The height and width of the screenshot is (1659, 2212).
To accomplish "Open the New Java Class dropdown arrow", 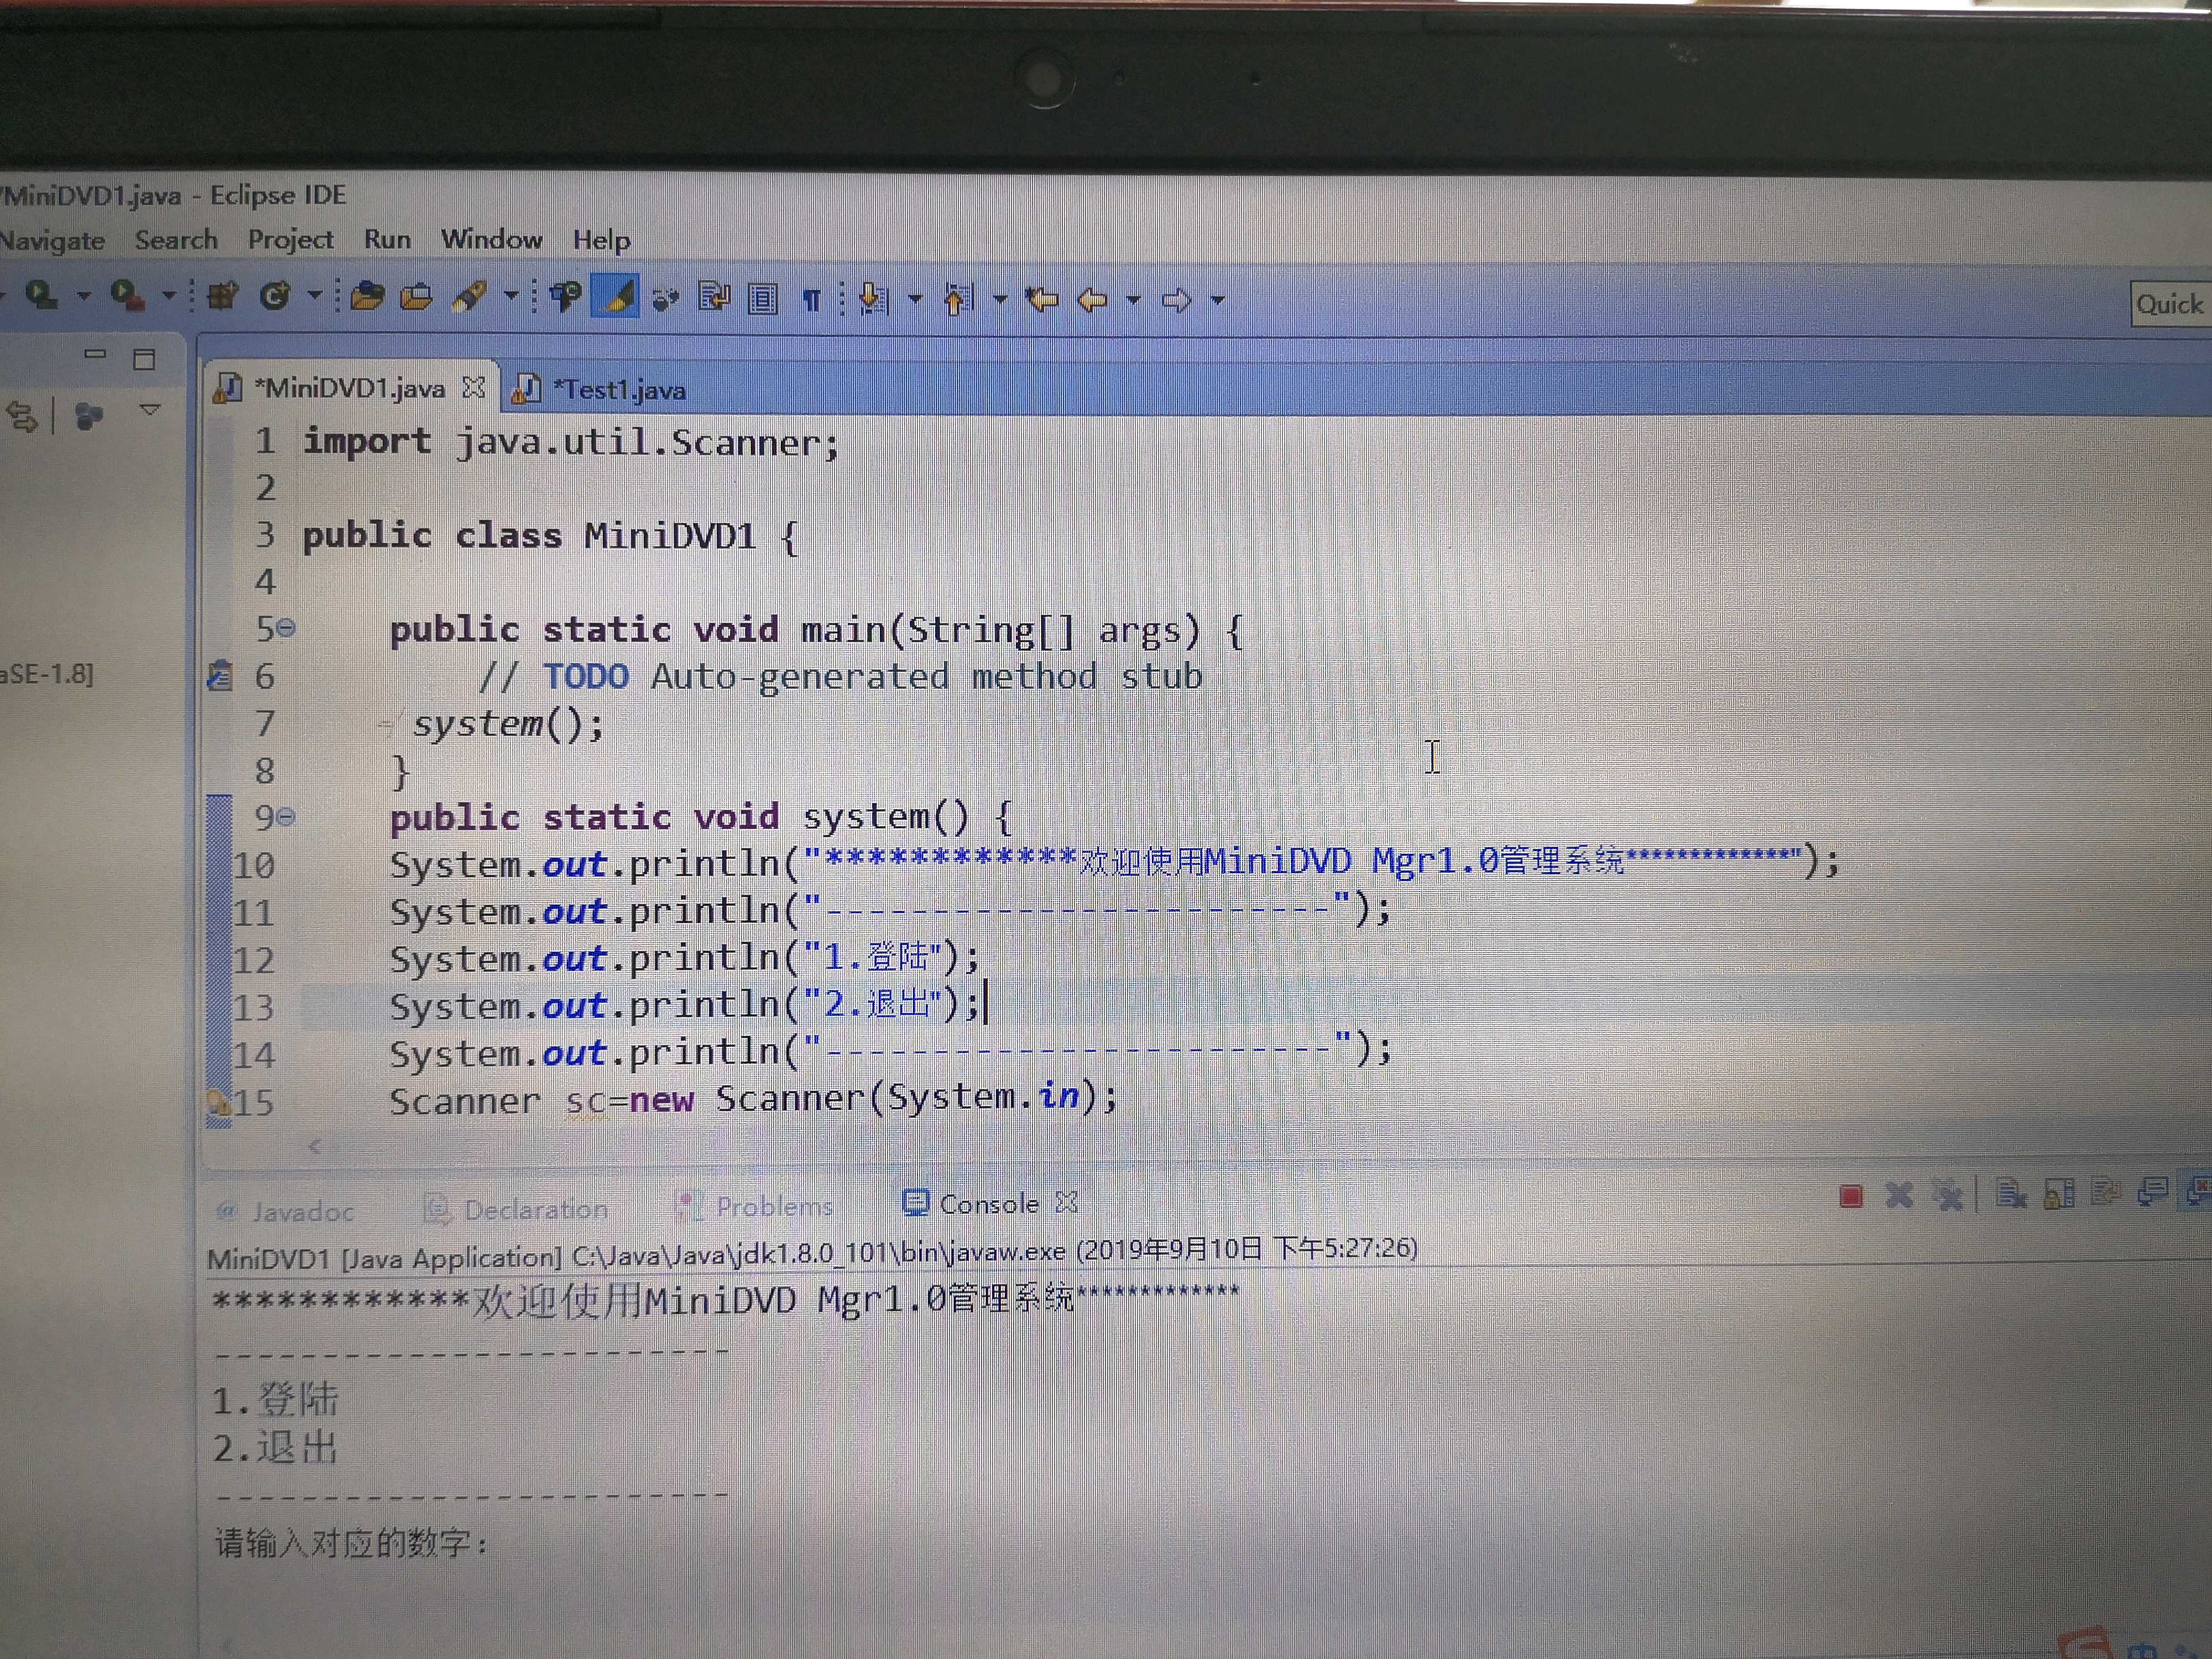I will pos(315,296).
